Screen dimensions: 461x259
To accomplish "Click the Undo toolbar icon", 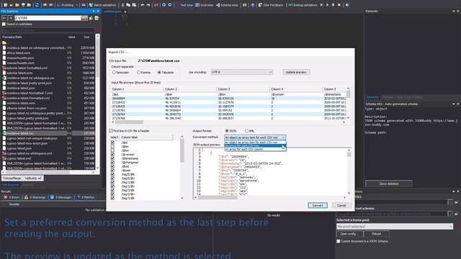I will [x=143, y=5].
